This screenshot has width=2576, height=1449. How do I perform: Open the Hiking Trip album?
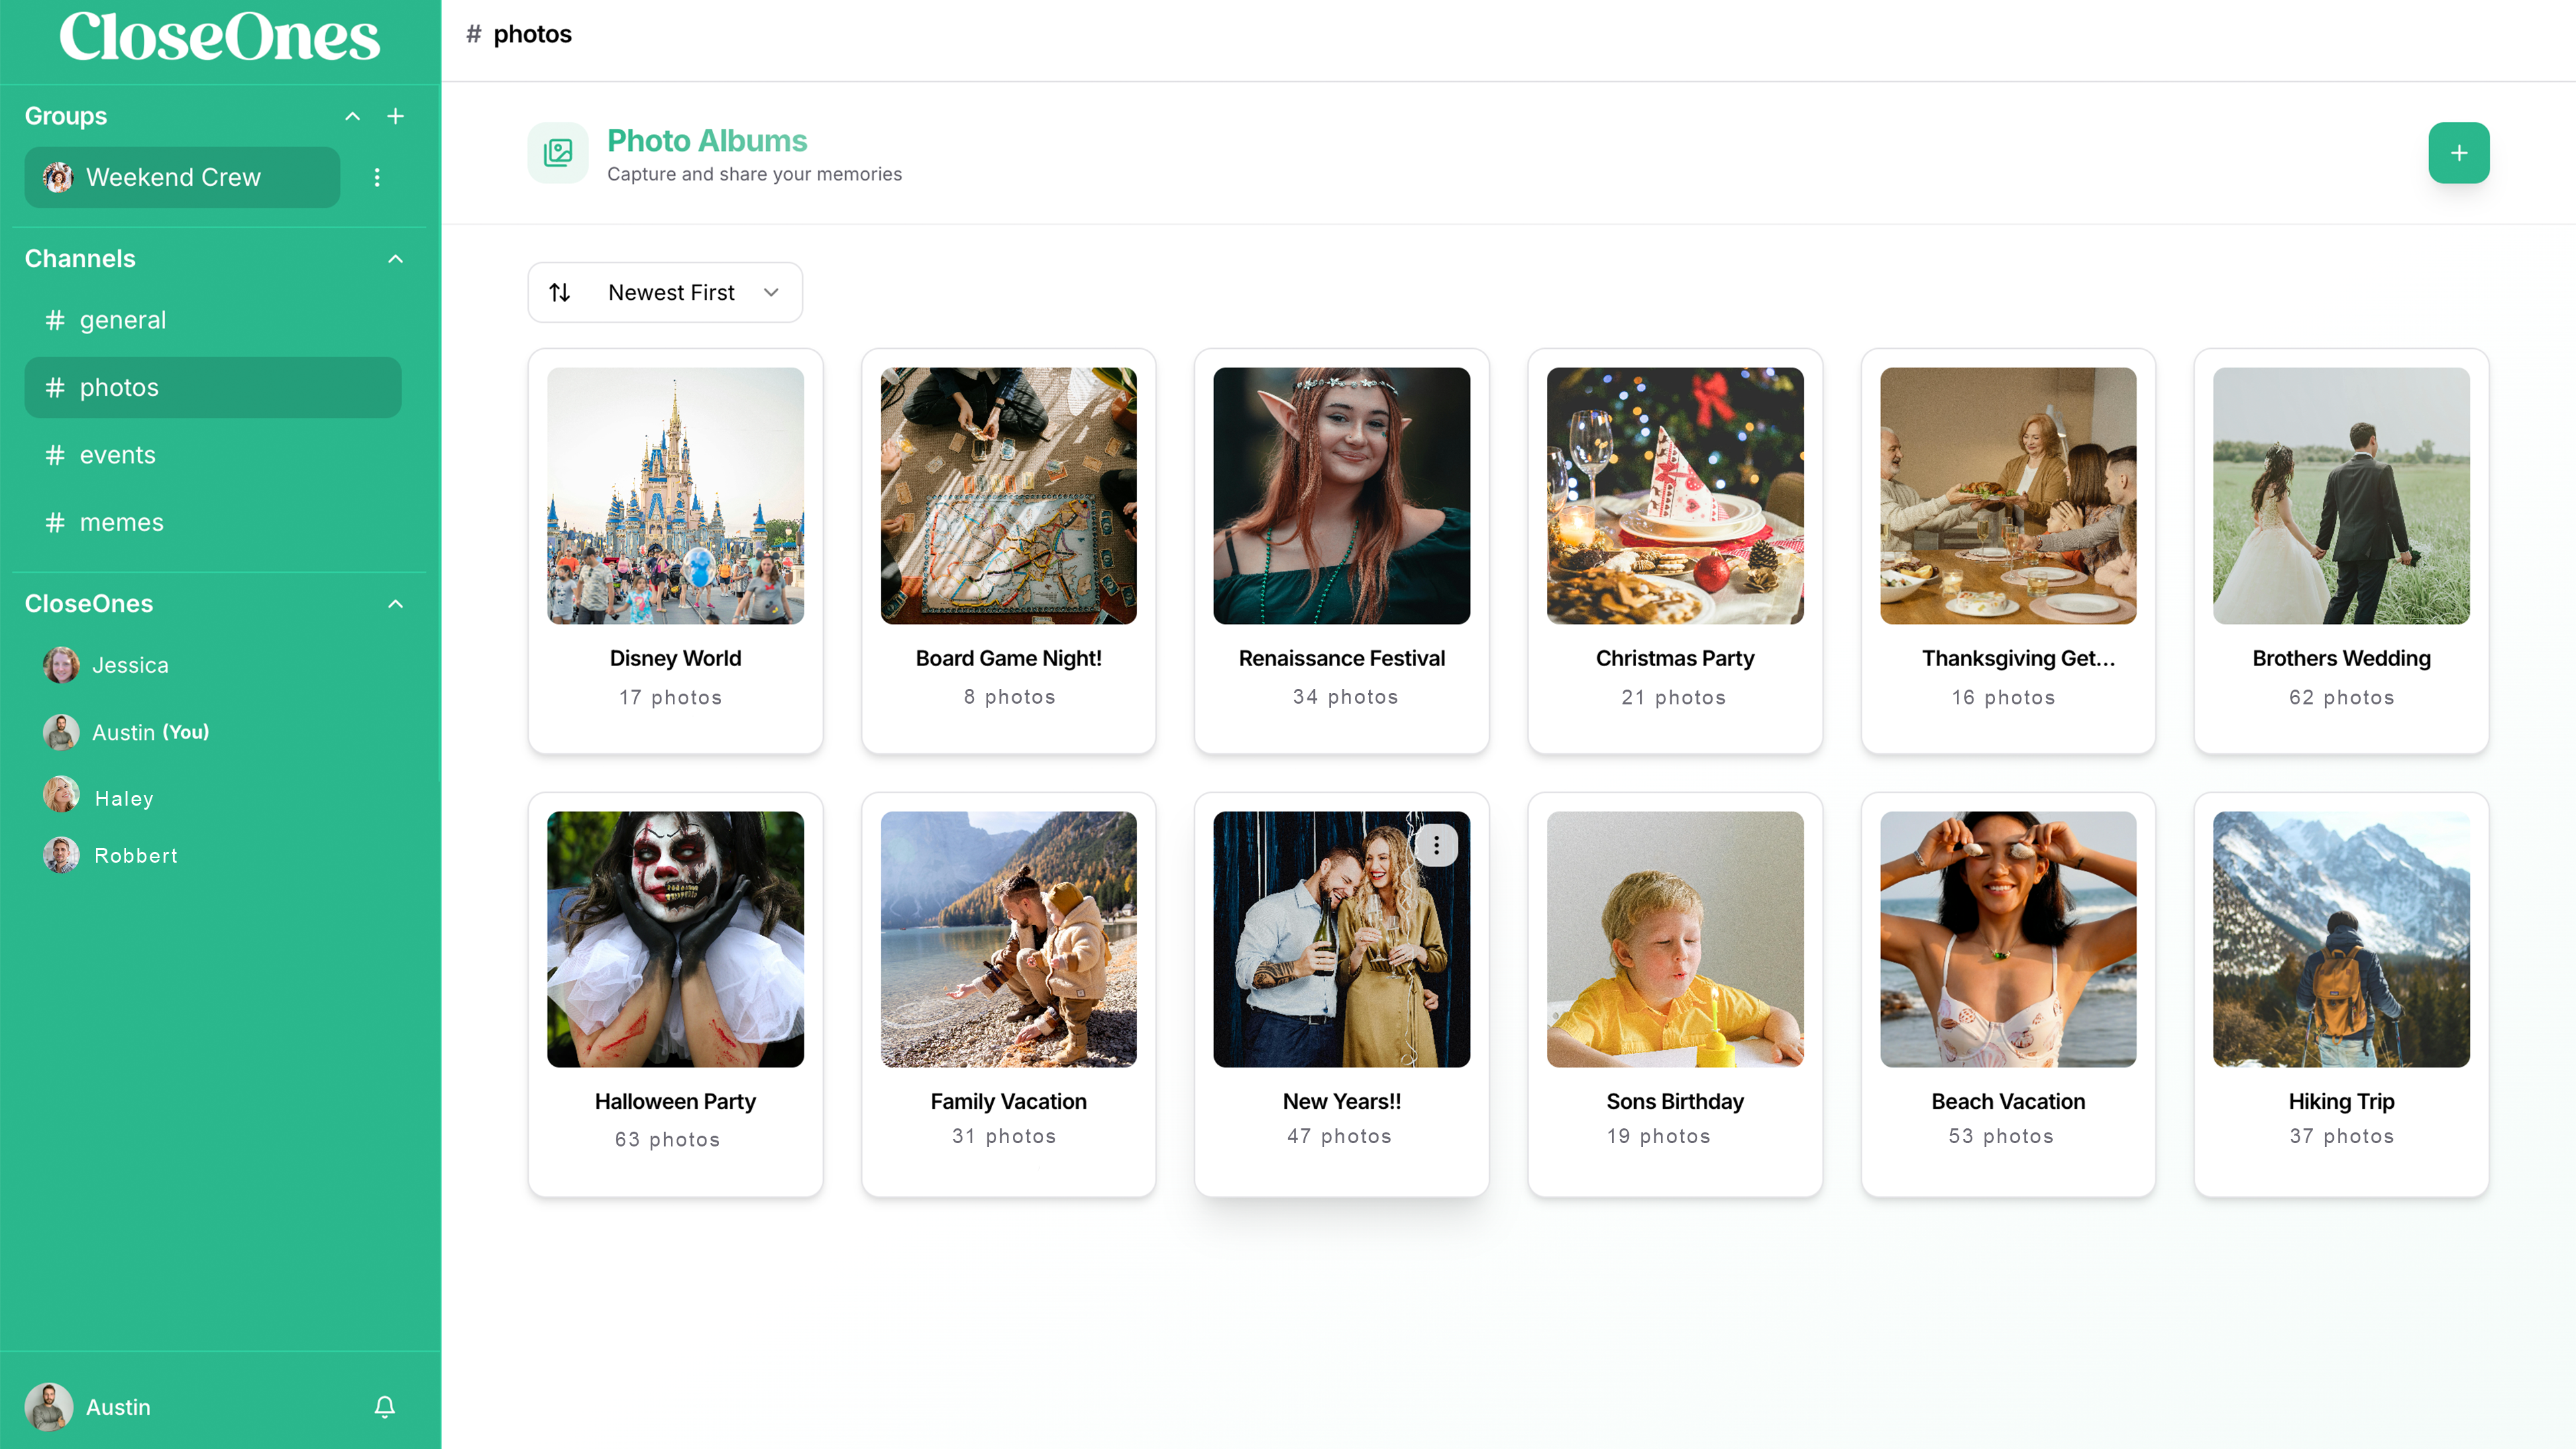pos(2340,938)
